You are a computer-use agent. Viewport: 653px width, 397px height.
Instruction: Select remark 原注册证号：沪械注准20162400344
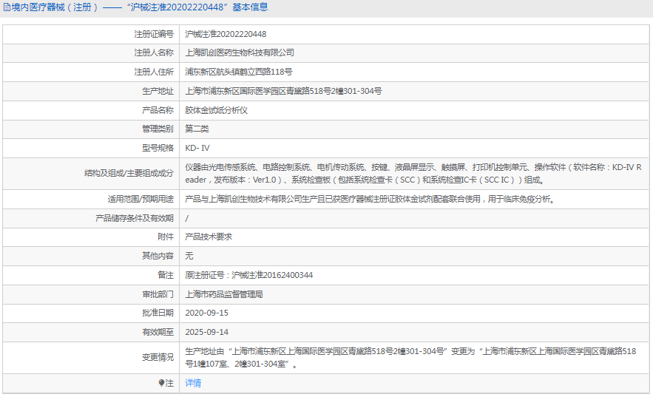tap(248, 275)
